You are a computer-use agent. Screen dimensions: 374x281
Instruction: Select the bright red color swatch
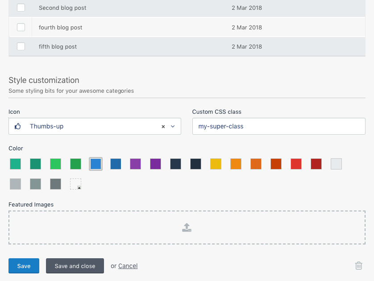296,164
